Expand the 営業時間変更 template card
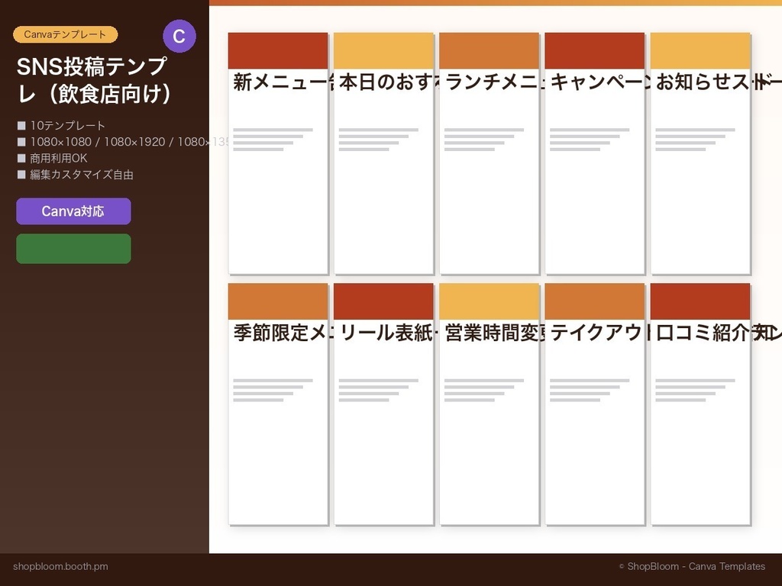Screen dimensions: 782x586 pos(489,404)
